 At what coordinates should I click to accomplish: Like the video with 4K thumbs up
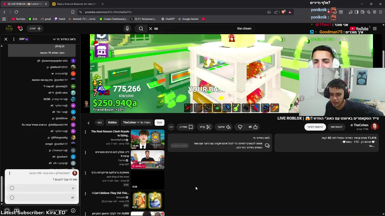(253, 127)
